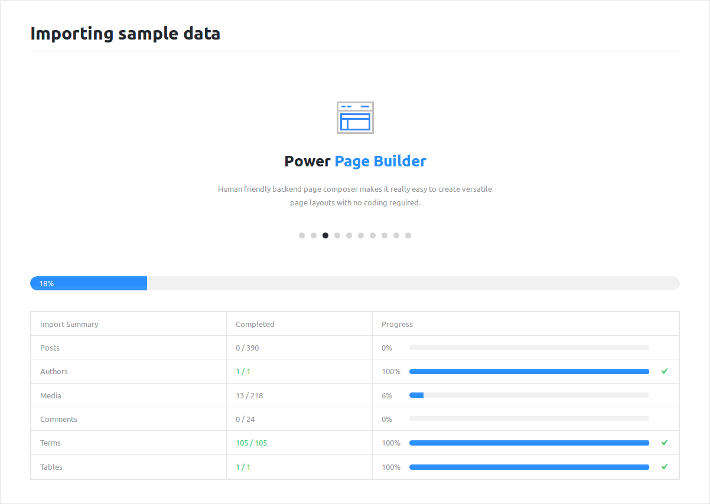Click the Tables 1 / 1 completed value
The width and height of the screenshot is (710, 504).
click(x=243, y=467)
